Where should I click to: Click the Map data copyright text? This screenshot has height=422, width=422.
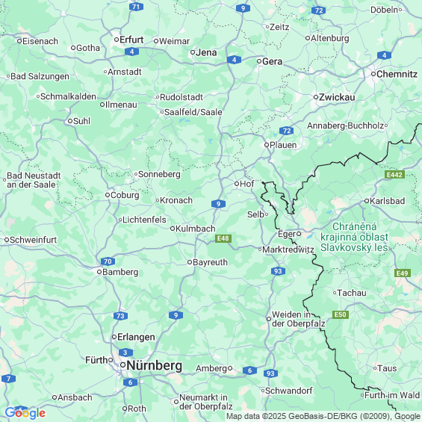[x=323, y=416]
